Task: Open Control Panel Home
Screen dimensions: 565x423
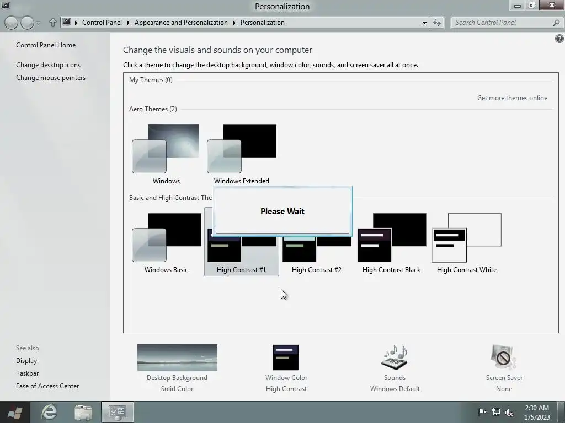Action: tap(46, 45)
